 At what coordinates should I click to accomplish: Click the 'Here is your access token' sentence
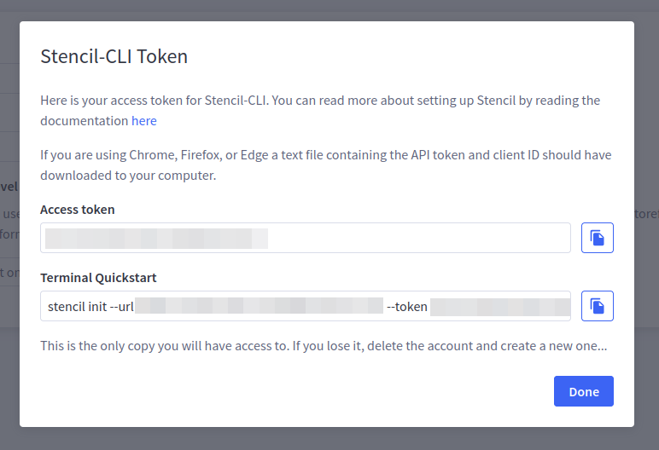click(320, 101)
